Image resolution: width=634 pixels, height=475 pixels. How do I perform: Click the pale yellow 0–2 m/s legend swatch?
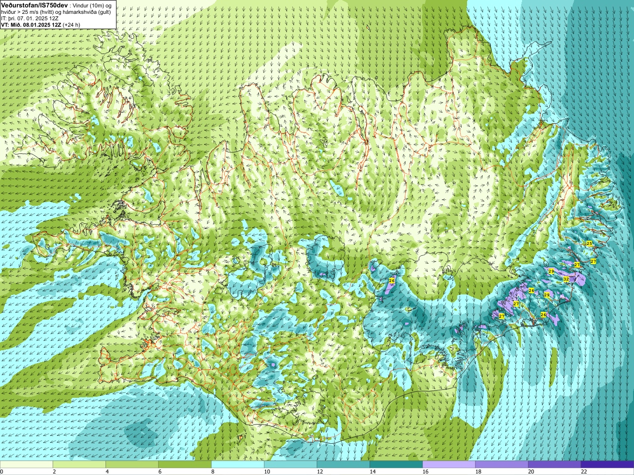[x=26, y=465]
